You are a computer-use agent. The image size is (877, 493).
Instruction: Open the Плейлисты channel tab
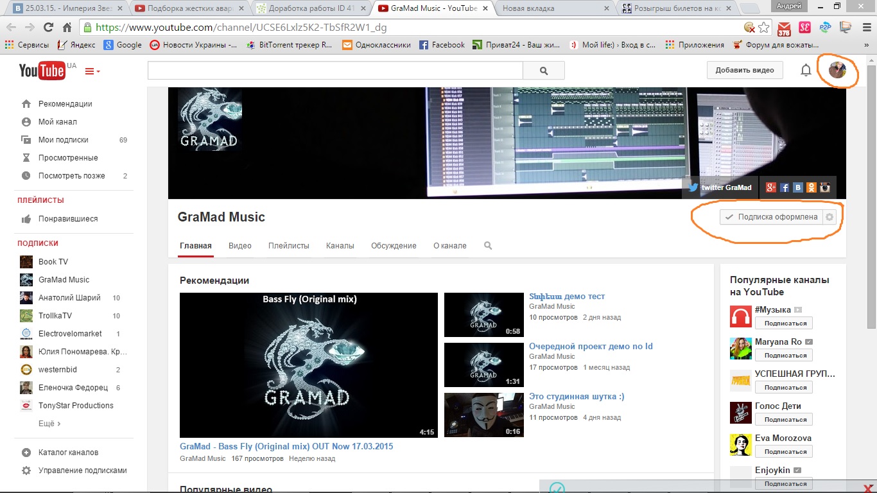coord(289,246)
